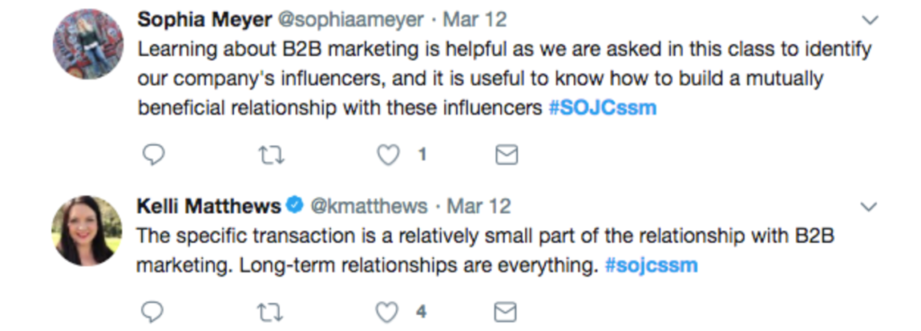Image resolution: width=921 pixels, height=331 pixels.
Task: Open the #SOJCssm hashtag link
Action: (602, 108)
